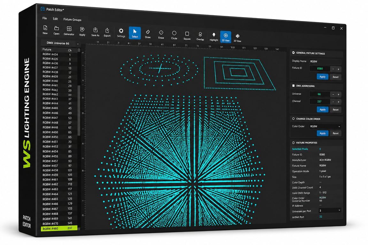Decrease Fixture ID with minus
Viewport: 368px width, 245px height.
click(x=333, y=69)
